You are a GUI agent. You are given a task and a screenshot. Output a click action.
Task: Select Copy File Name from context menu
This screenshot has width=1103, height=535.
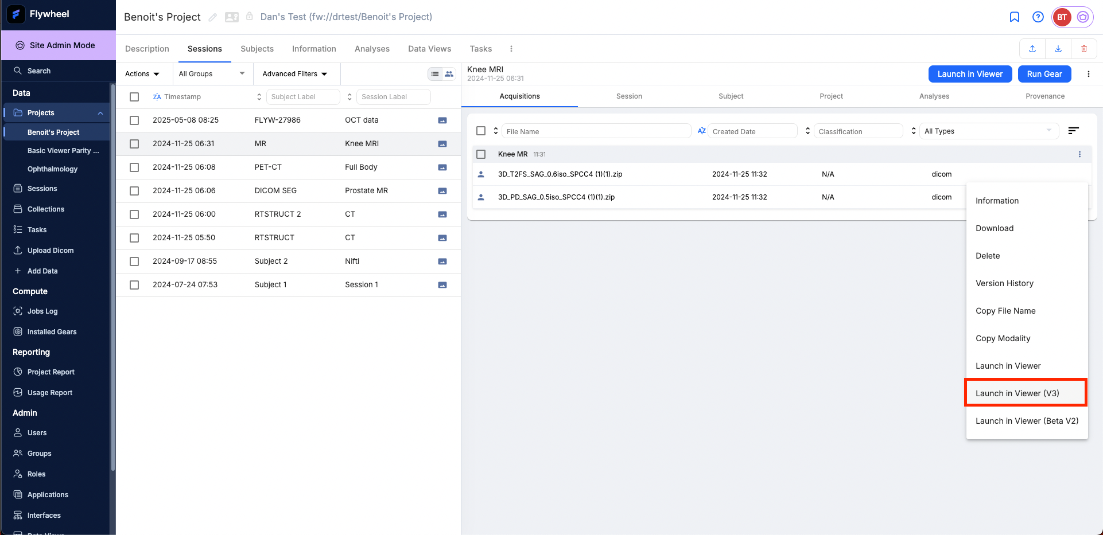click(1026, 311)
